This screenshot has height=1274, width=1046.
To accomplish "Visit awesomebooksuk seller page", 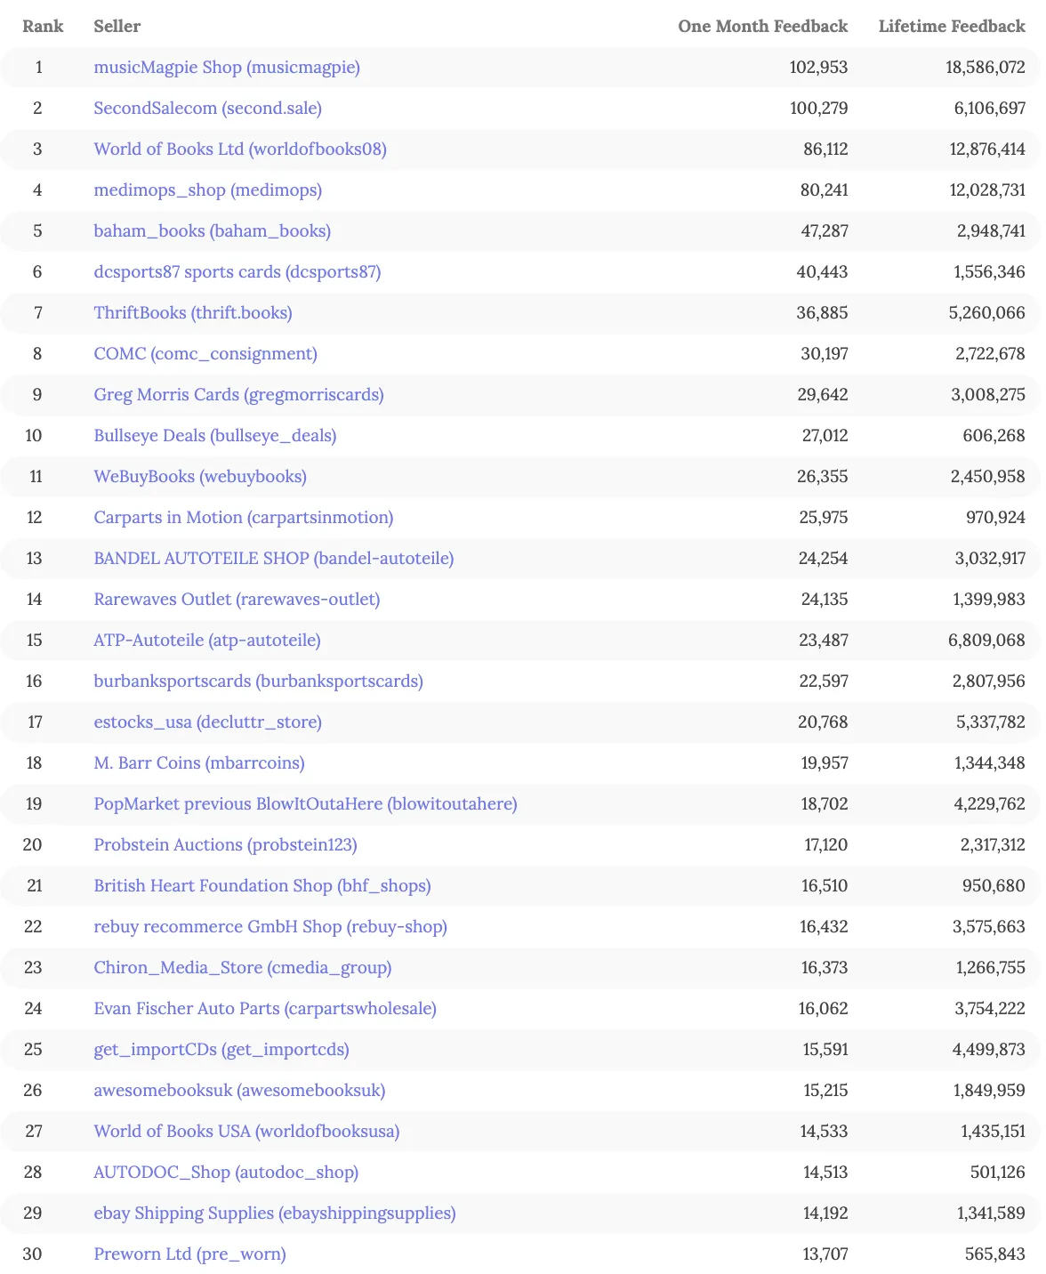I will point(240,1091).
